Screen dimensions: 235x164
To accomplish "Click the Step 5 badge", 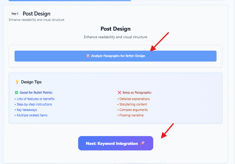I will pyautogui.click(x=15, y=14).
